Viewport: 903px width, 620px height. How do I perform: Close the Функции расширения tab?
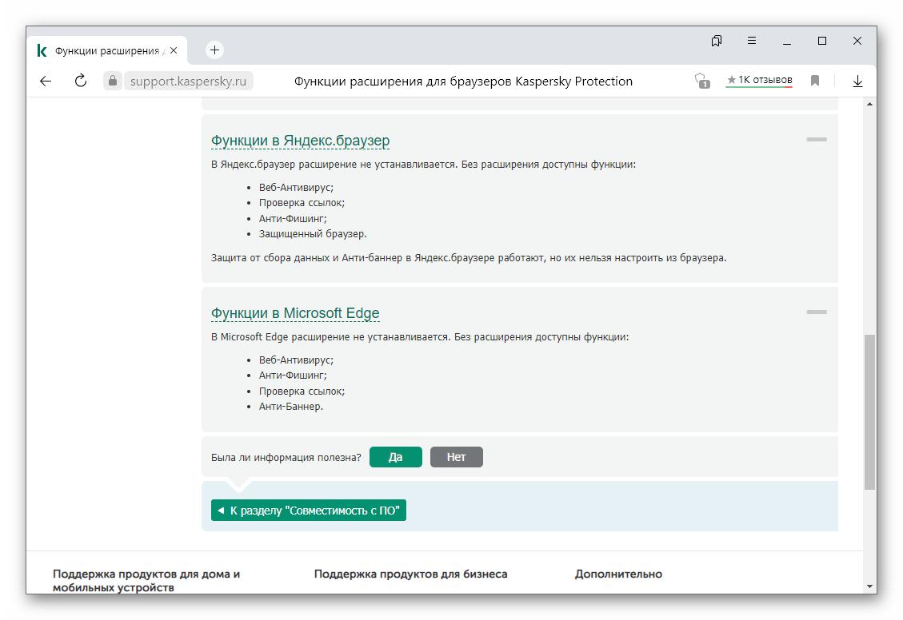click(x=174, y=50)
